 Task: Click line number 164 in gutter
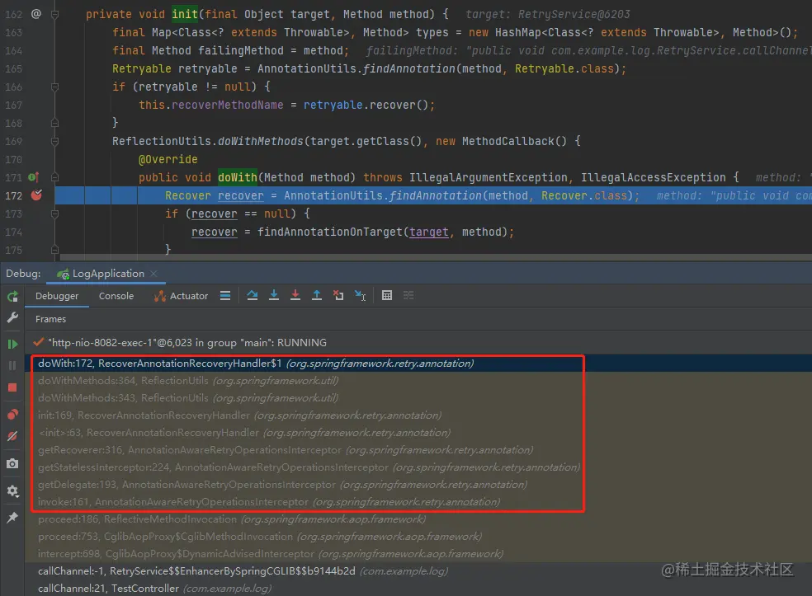pos(13,51)
